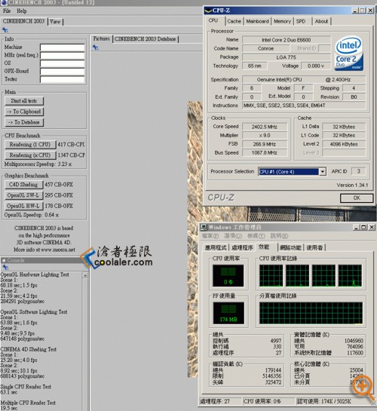
Task: Click the pin icon under the Pictures tab
Action: click(x=95, y=48)
